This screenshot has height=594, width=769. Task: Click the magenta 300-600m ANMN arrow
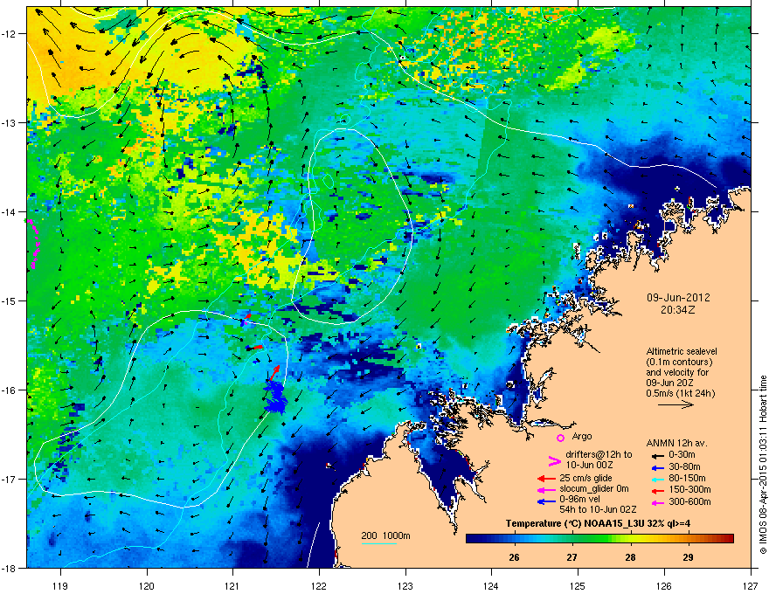click(x=657, y=502)
